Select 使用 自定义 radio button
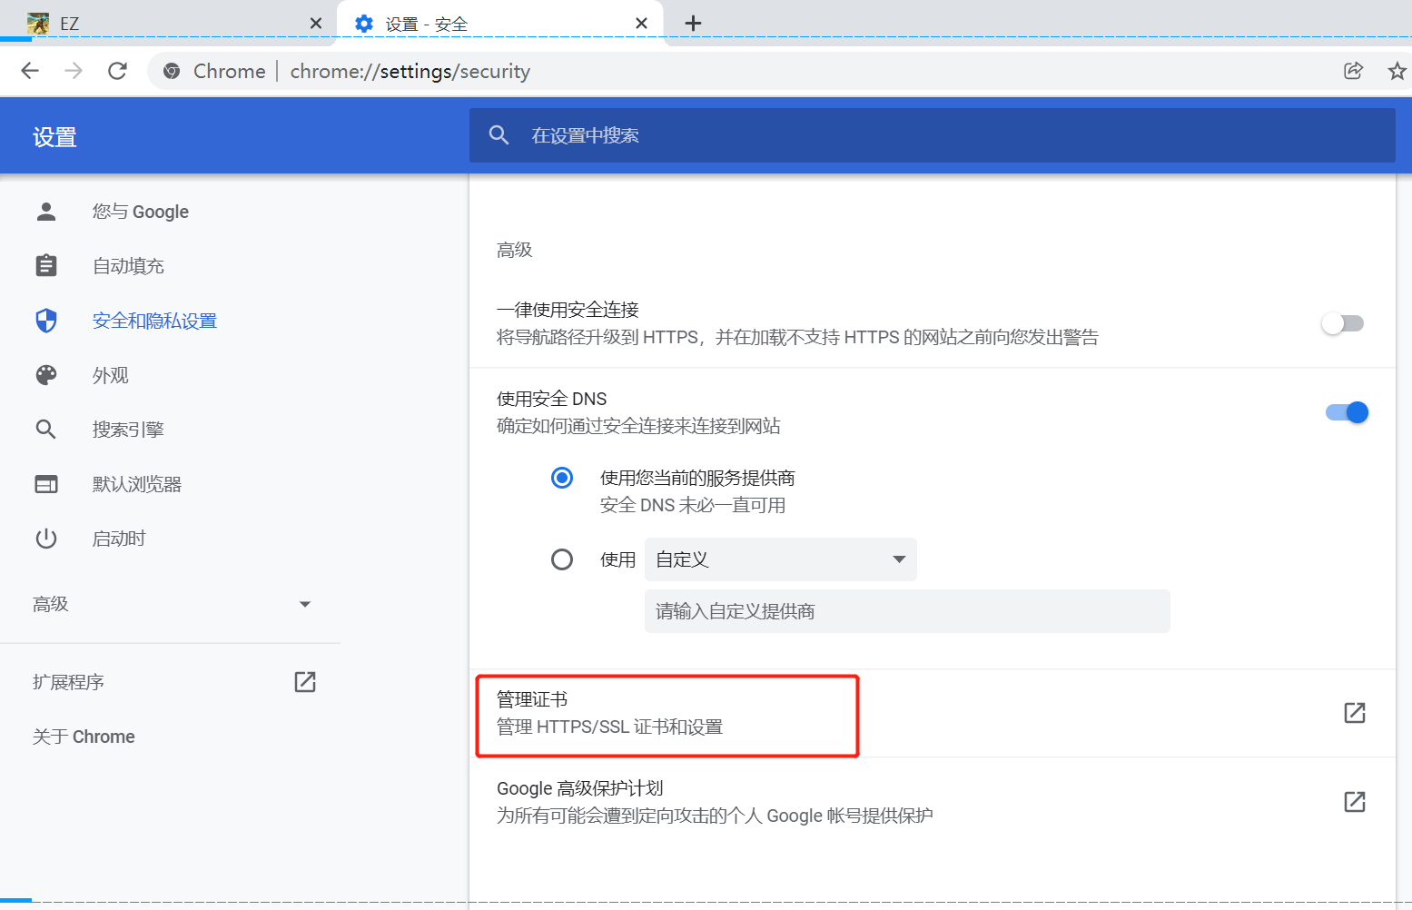 coord(562,559)
